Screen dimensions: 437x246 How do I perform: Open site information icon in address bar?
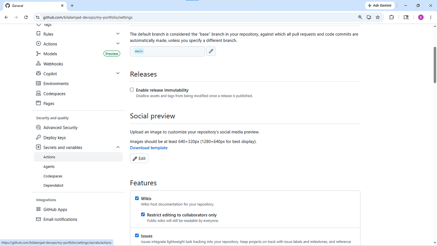point(38,17)
